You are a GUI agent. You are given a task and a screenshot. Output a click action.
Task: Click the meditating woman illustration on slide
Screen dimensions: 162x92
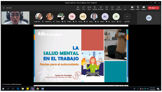tap(92, 67)
